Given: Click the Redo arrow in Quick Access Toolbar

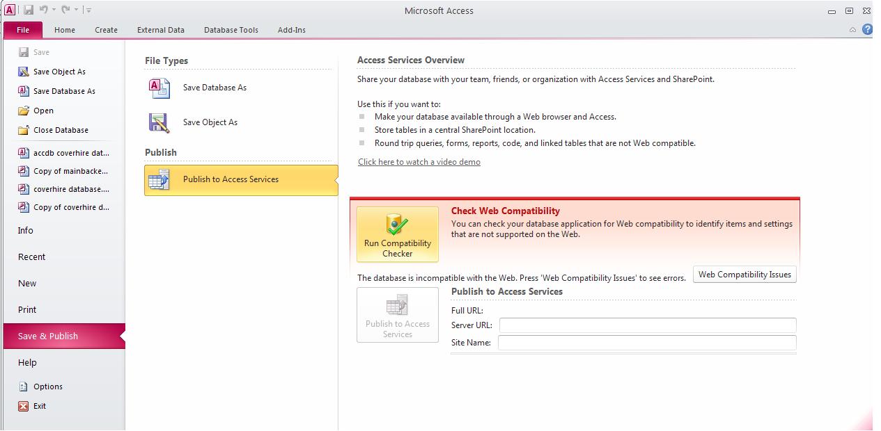Looking at the screenshot, I should [65, 10].
